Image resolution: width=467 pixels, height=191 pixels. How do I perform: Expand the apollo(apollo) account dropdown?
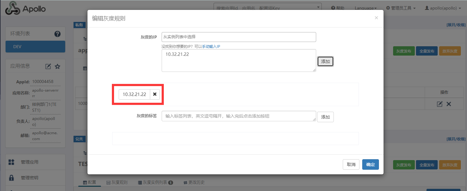(443, 8)
